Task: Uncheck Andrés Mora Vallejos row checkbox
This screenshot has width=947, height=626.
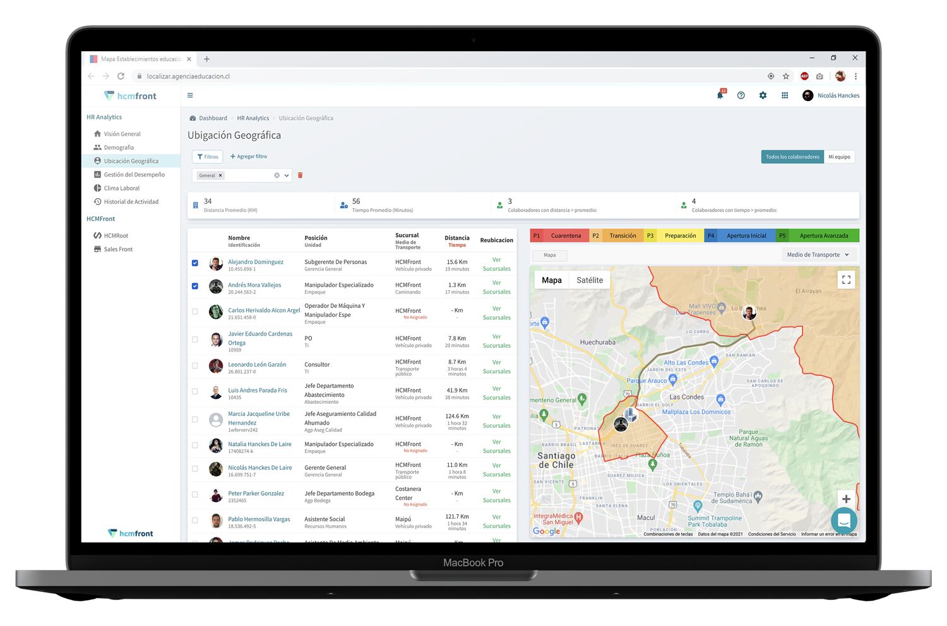Action: 195,286
